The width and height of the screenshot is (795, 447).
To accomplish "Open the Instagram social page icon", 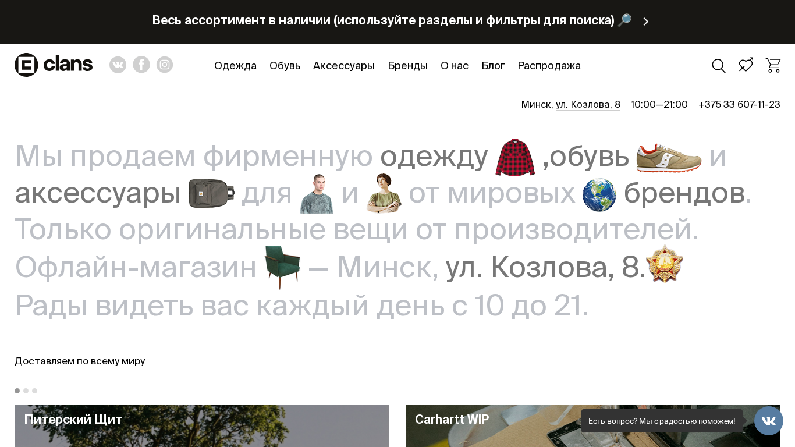I will coord(165,65).
